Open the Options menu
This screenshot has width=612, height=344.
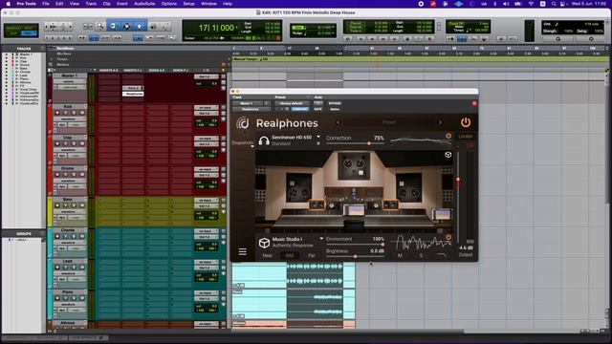pyautogui.click(x=169, y=4)
